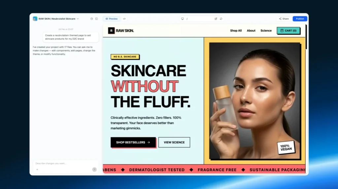Image resolution: width=338 pixels, height=189 pixels.
Task: Open preview in new tab icon
Action: tap(216, 19)
